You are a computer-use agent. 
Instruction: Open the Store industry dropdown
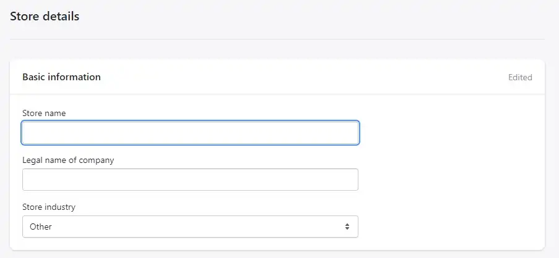click(x=190, y=227)
